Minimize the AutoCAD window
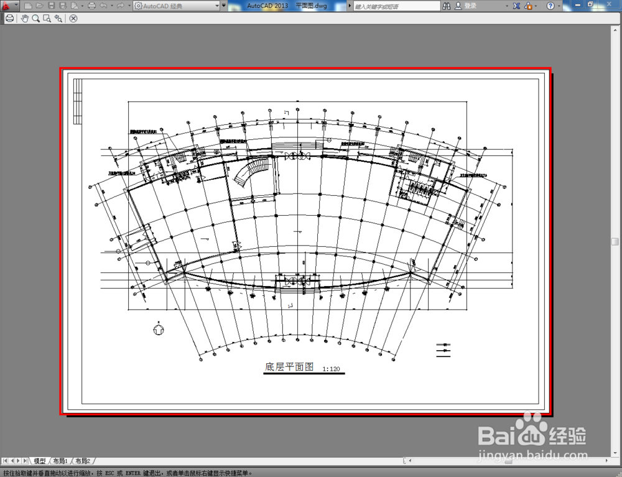This screenshot has height=477, width=622. pyautogui.click(x=578, y=5)
